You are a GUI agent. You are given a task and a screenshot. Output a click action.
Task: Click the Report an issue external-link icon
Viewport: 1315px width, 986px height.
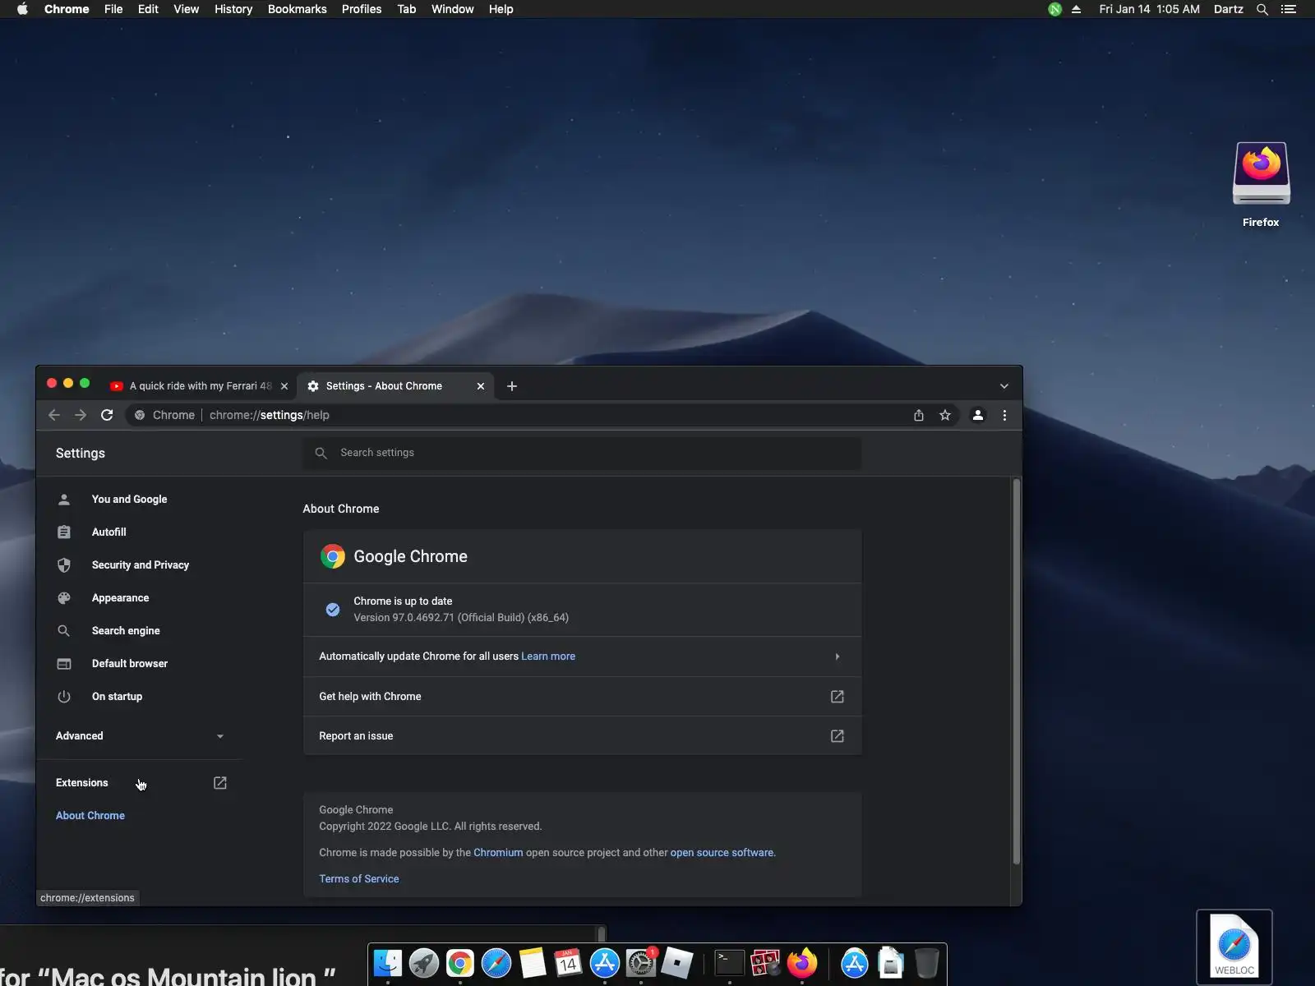coord(837,736)
